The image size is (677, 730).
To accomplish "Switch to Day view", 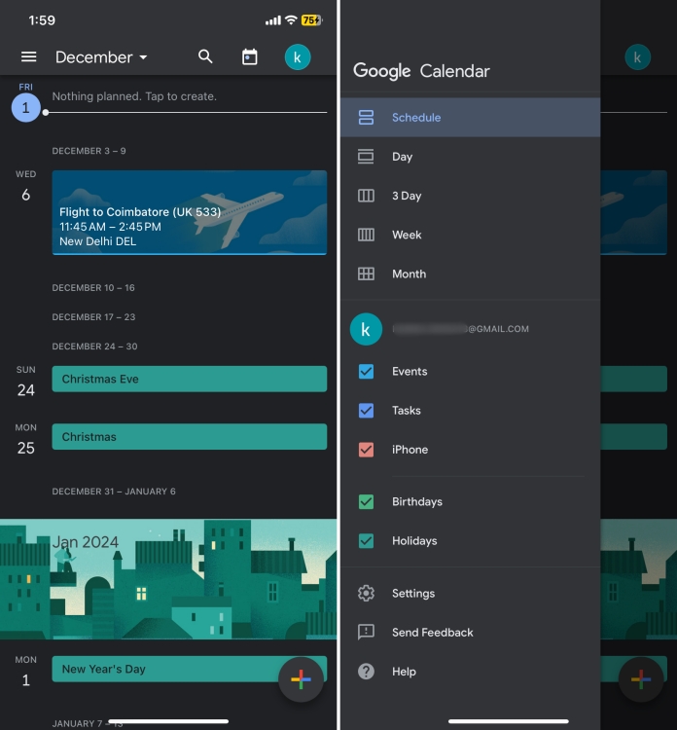I will click(x=471, y=157).
